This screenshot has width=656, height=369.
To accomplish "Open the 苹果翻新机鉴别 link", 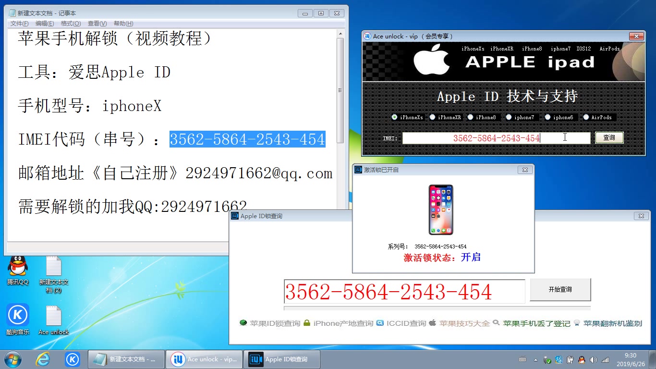I will click(612, 323).
